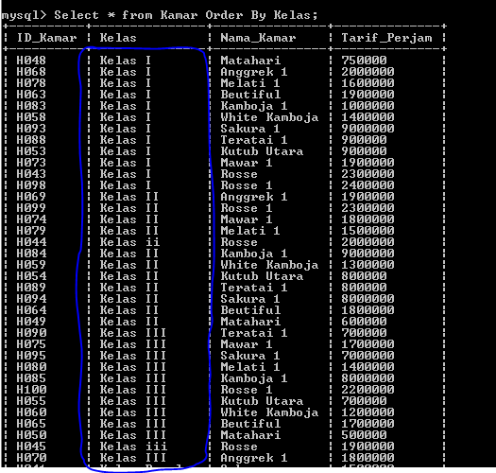The width and height of the screenshot is (496, 473).
Task: Click the 600000 tarif value
Action: (x=364, y=322)
